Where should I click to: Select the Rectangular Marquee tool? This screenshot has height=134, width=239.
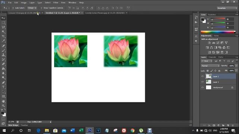[x=3, y=23]
